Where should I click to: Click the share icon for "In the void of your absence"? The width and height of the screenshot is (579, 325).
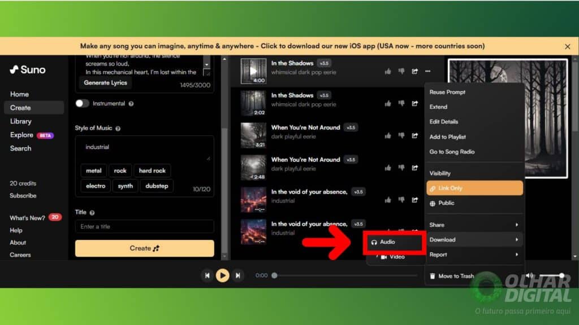tap(415, 199)
